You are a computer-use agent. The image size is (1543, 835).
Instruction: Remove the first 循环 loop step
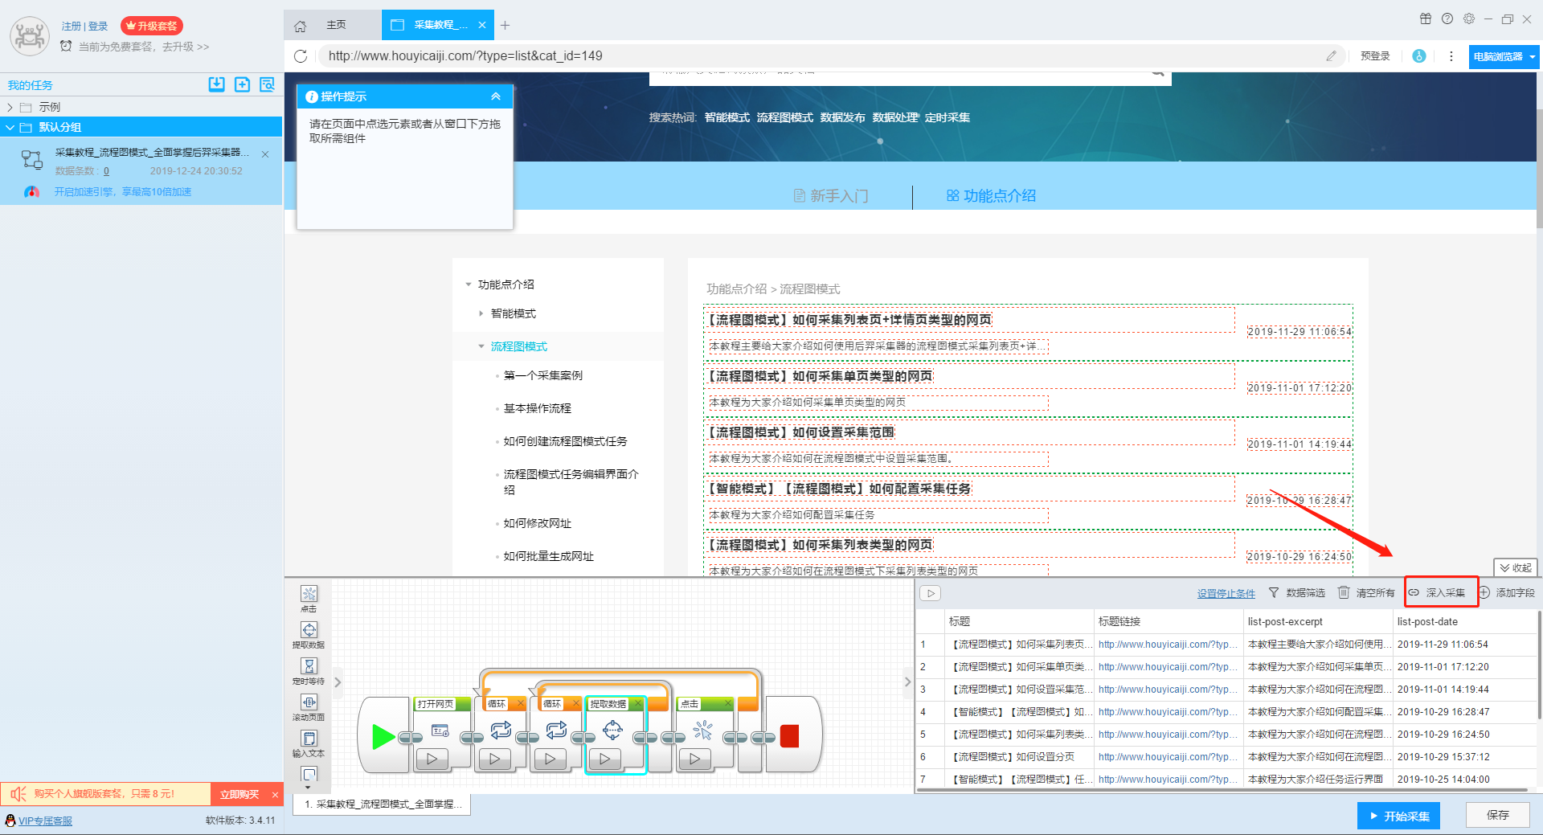(520, 703)
